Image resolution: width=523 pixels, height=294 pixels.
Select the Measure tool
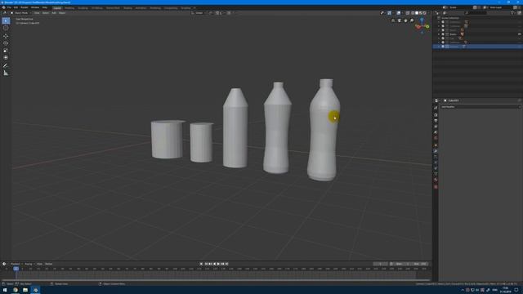[6, 73]
